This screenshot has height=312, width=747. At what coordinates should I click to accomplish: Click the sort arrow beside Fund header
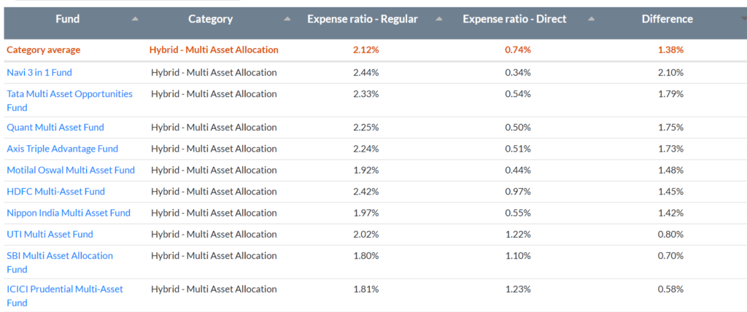134,20
